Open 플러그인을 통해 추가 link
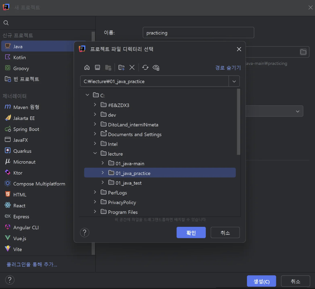The image size is (315, 289). [32, 265]
